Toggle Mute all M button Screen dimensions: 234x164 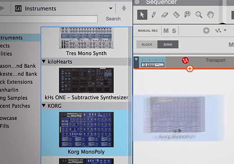tap(166, 31)
